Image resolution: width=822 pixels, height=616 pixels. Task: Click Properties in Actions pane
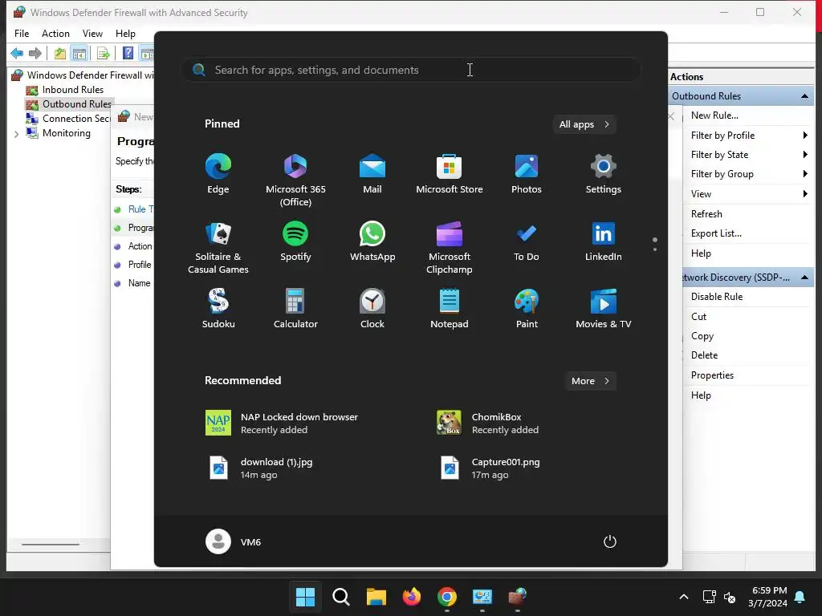[712, 375]
